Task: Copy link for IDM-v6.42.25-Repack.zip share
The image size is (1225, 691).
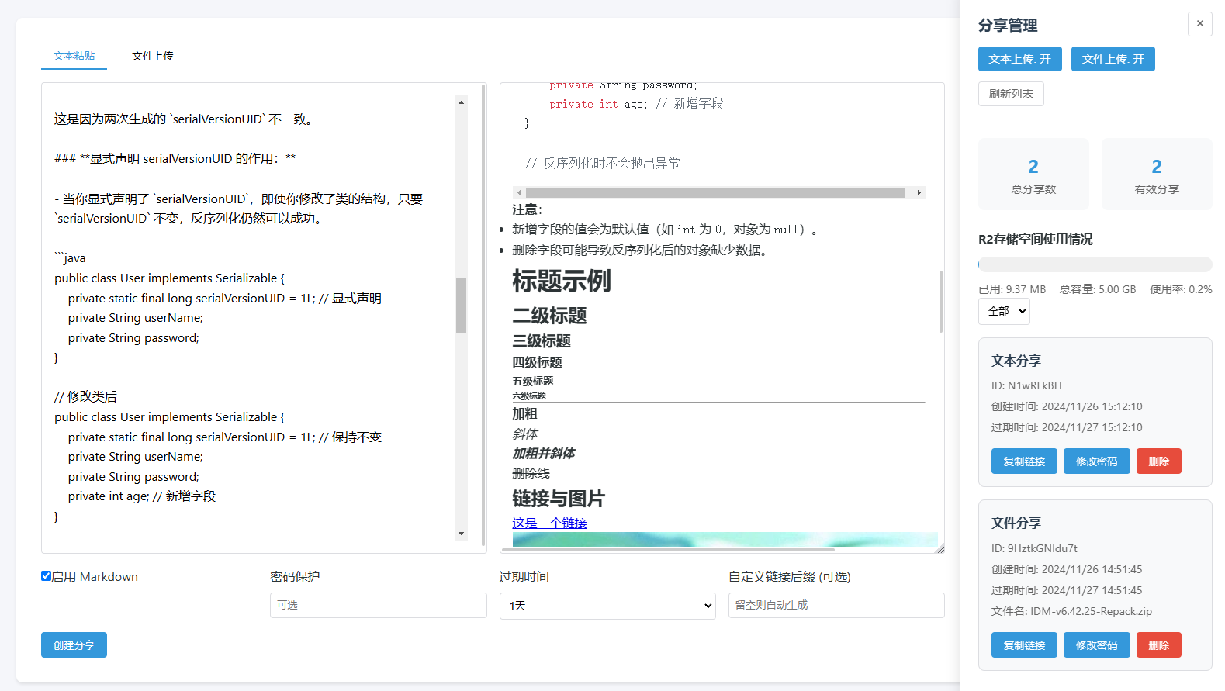Action: pos(1024,645)
